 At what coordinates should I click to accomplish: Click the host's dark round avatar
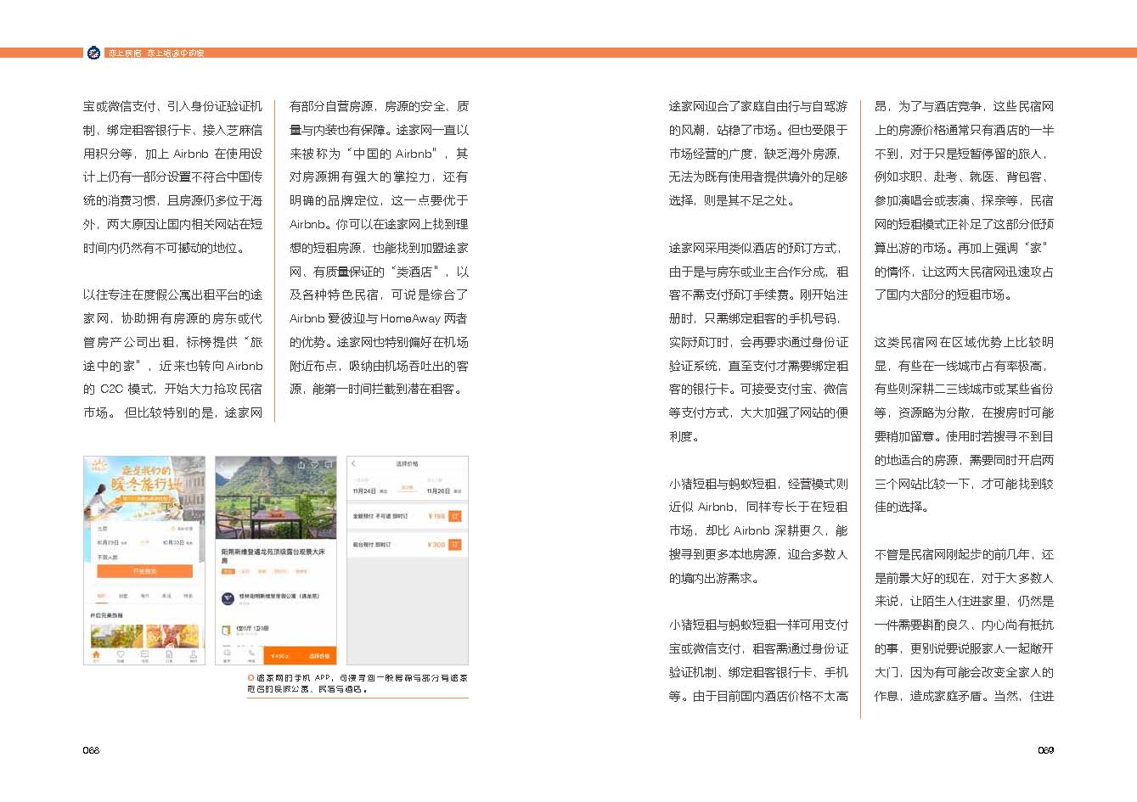pyautogui.click(x=228, y=598)
